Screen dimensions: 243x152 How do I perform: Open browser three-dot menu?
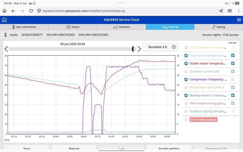coord(238,11)
